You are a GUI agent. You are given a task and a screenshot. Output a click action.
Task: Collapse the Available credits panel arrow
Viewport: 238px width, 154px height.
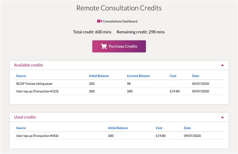coord(222,65)
